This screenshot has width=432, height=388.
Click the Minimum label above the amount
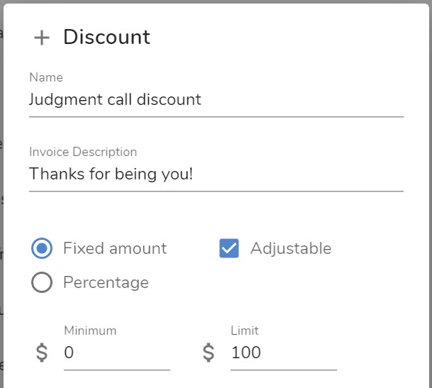pyautogui.click(x=90, y=331)
